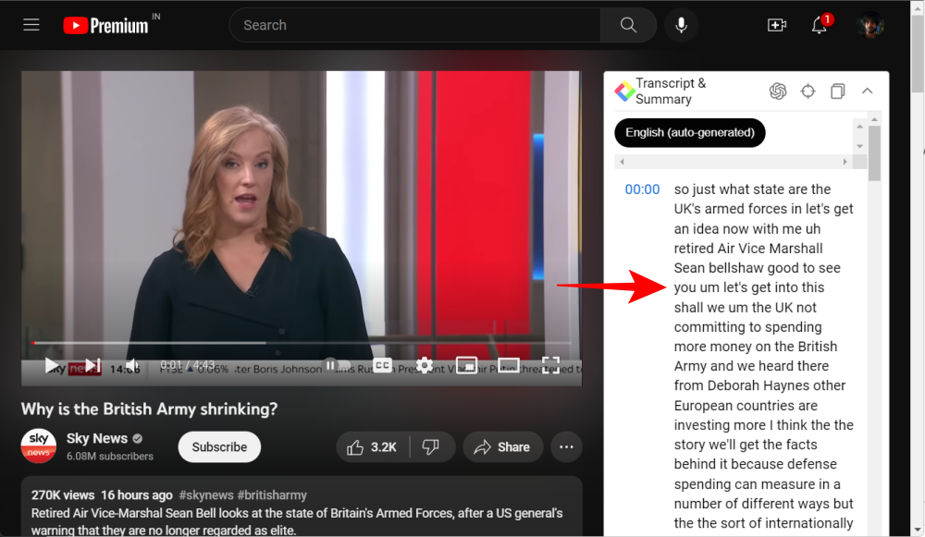Jump to current time in transcript

808,91
